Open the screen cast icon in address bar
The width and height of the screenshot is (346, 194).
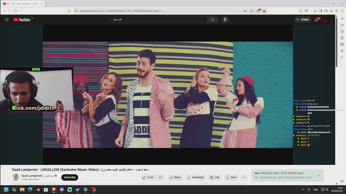(x=245, y=11)
